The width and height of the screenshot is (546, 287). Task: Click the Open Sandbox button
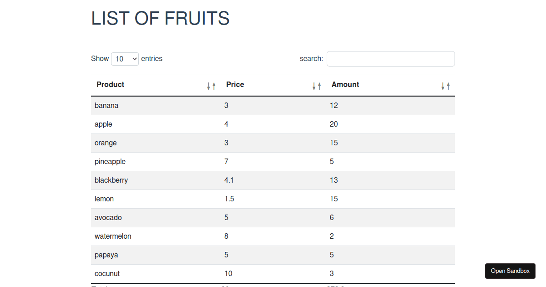[510, 271]
